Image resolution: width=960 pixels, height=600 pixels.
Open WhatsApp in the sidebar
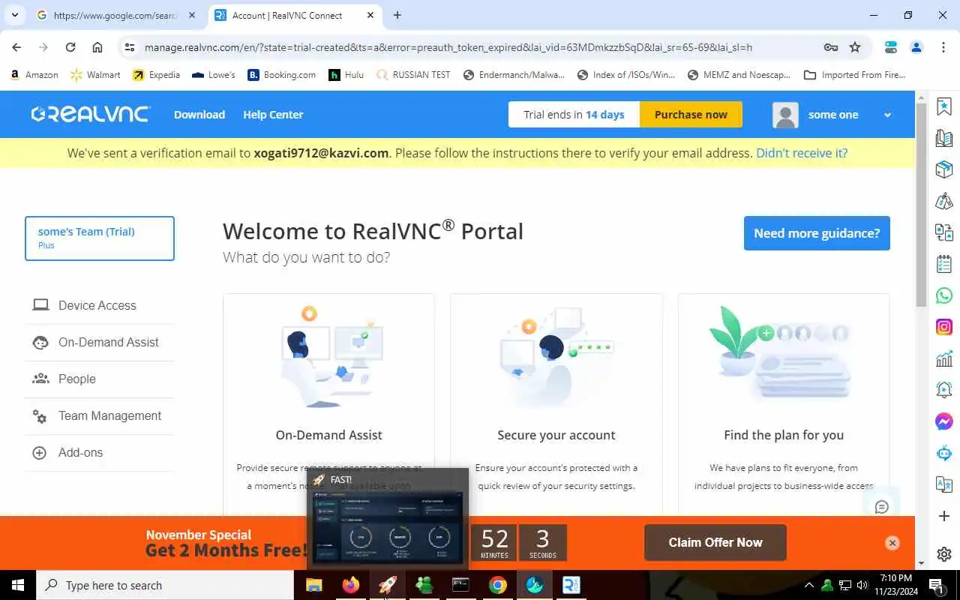click(944, 295)
